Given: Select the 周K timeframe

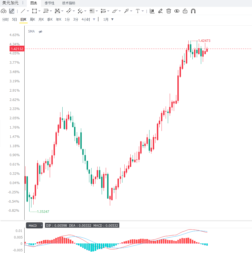Looking at the screenshot, I should coord(33,19).
